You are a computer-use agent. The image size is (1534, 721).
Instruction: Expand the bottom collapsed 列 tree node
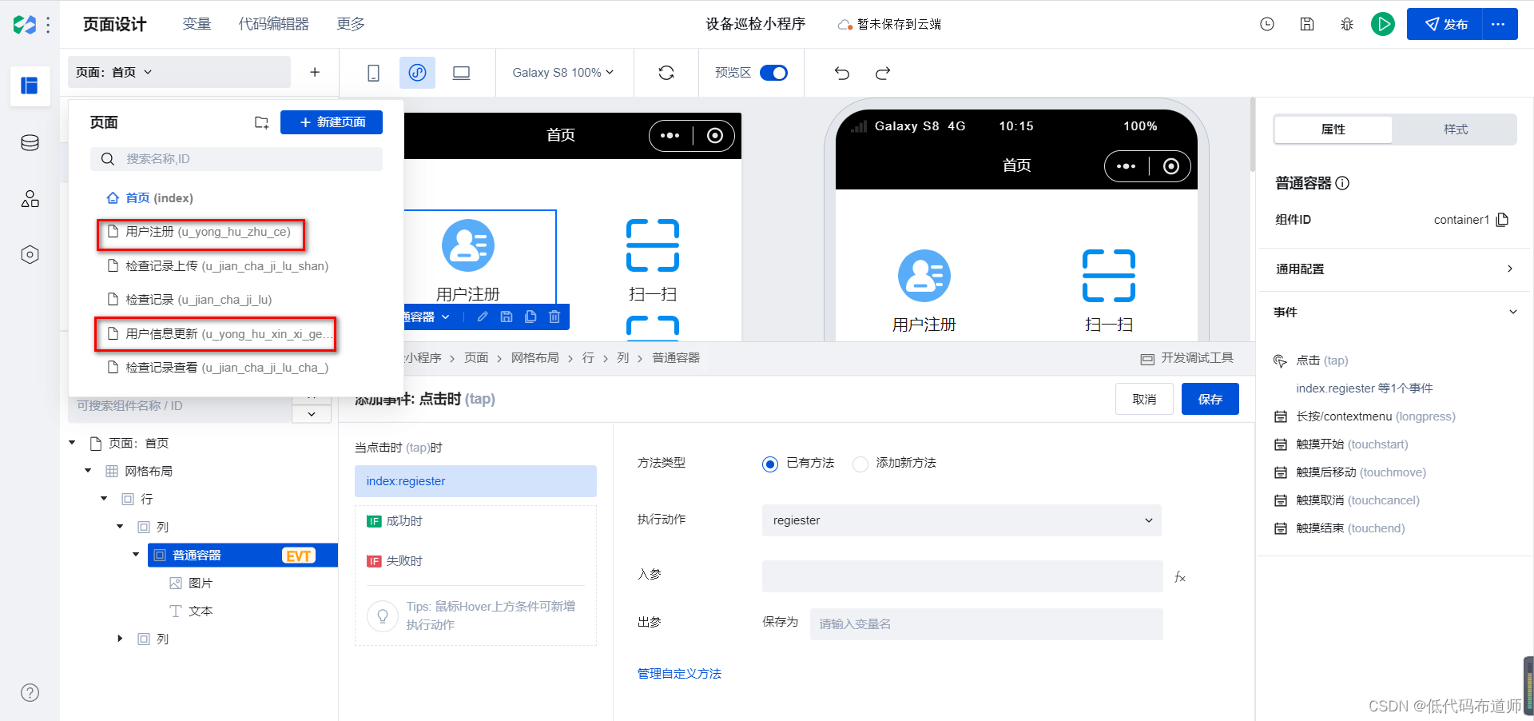pyautogui.click(x=121, y=639)
